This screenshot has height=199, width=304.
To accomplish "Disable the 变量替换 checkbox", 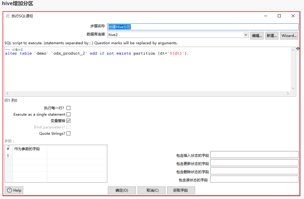I will [x=68, y=120].
